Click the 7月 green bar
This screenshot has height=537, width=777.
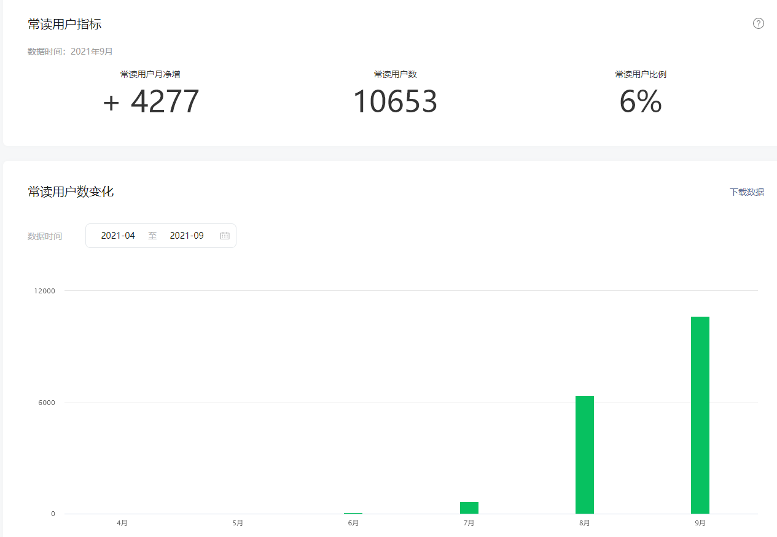coord(469,508)
